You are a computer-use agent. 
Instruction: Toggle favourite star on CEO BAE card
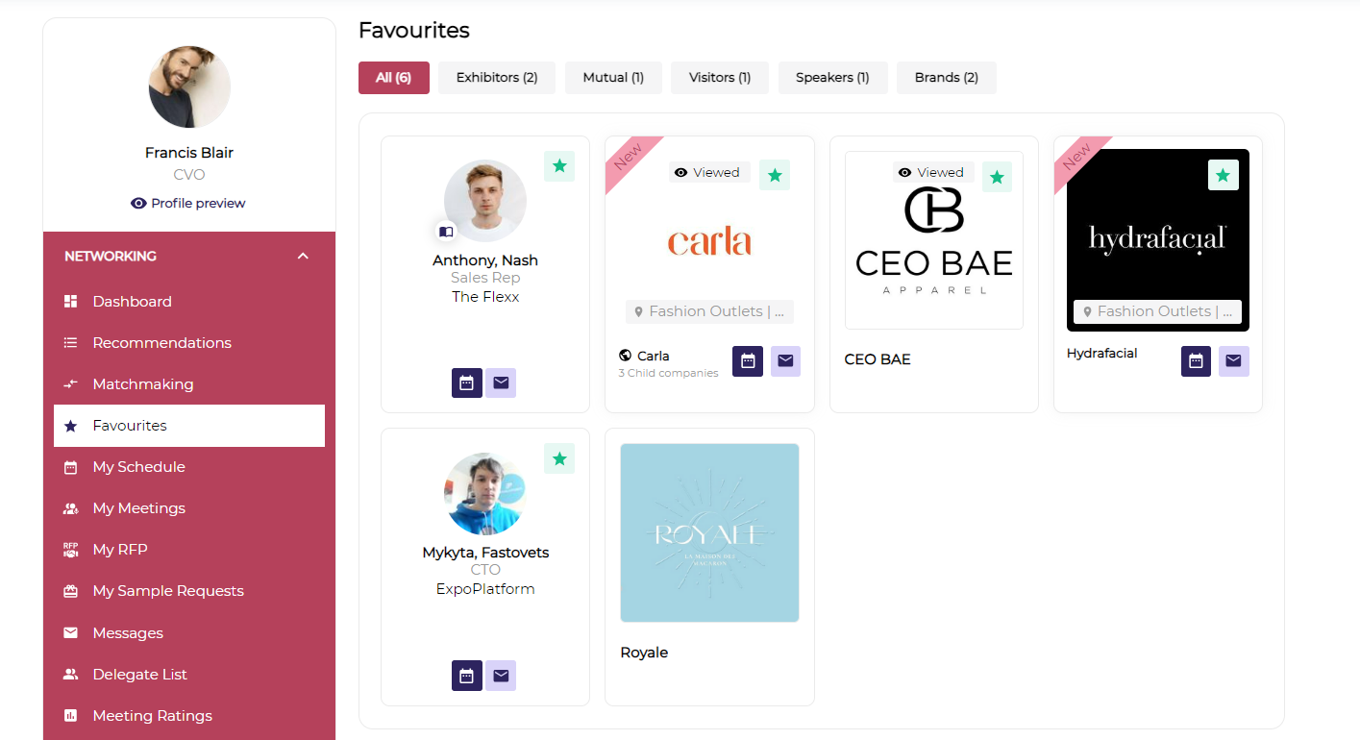point(997,177)
